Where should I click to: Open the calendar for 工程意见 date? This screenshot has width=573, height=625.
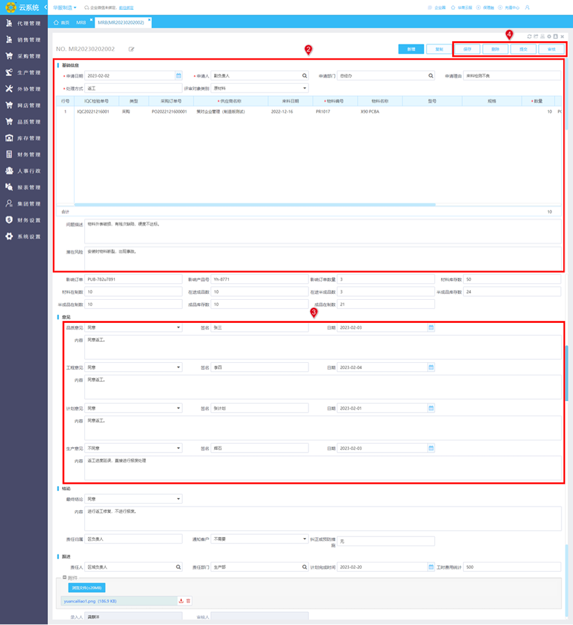(x=431, y=367)
